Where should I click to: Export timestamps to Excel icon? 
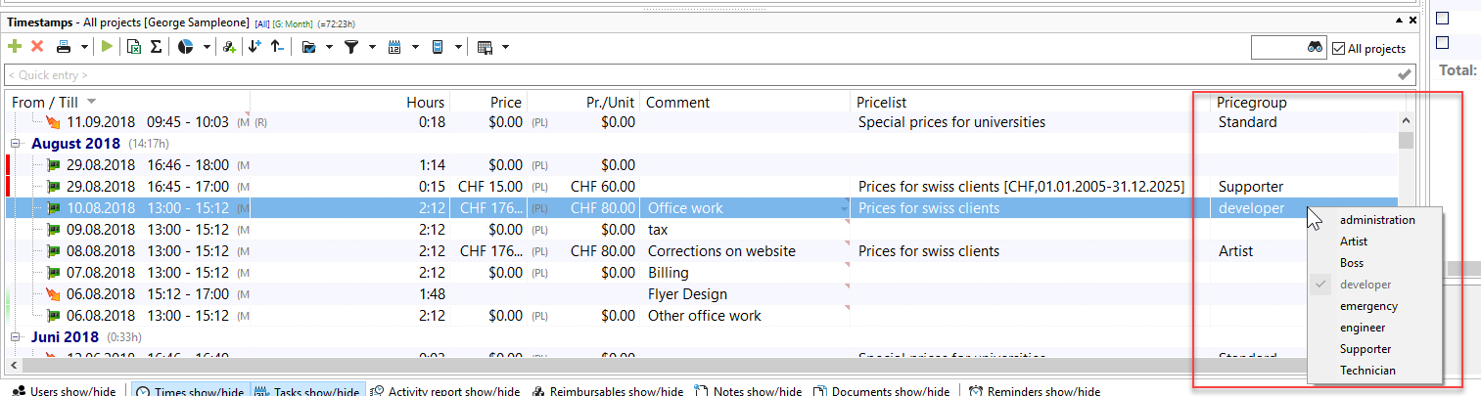click(134, 47)
